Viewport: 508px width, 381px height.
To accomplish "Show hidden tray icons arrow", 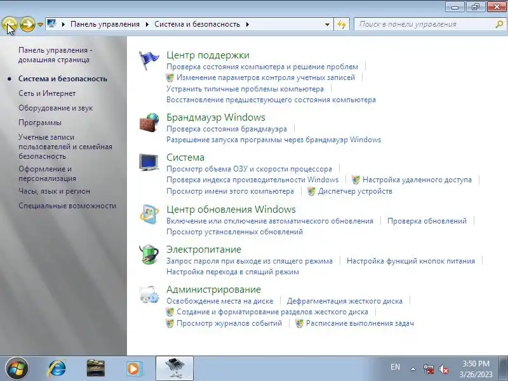I will tap(413, 369).
